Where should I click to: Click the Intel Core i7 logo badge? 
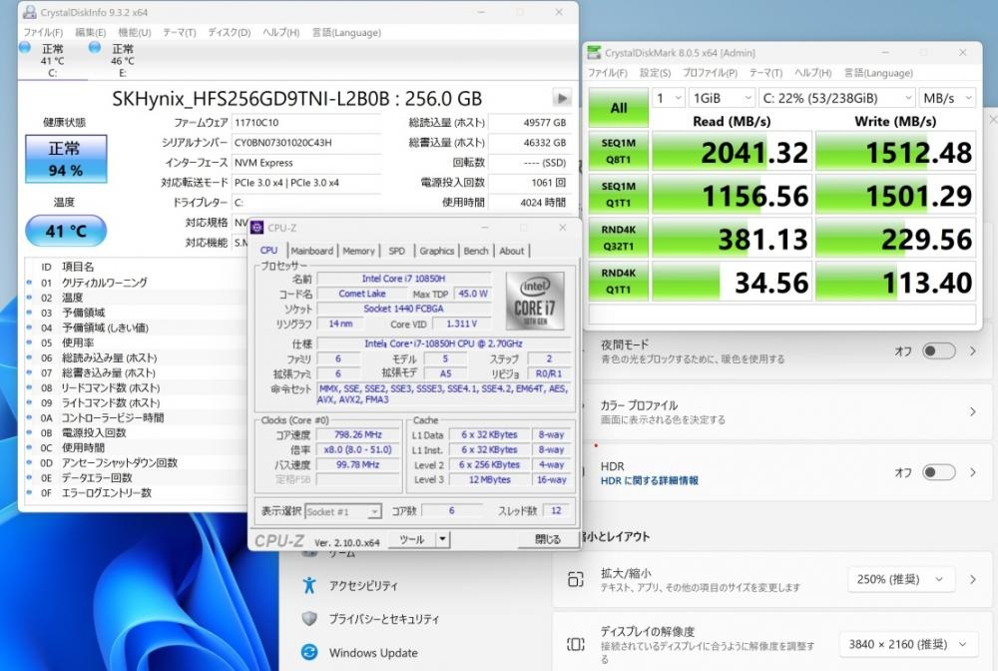tap(535, 301)
